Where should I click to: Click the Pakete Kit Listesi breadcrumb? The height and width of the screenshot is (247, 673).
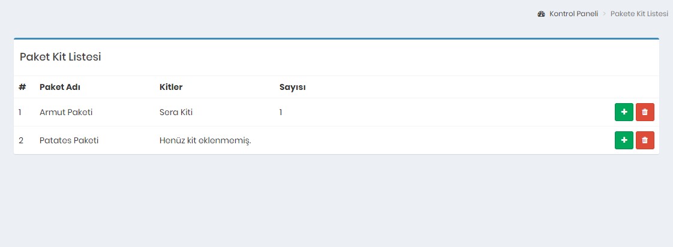(x=639, y=14)
